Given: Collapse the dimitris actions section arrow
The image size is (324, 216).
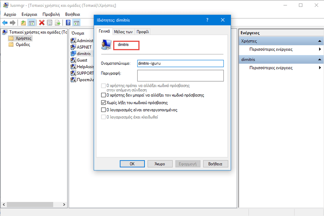Looking at the screenshot, I should 320,60.
